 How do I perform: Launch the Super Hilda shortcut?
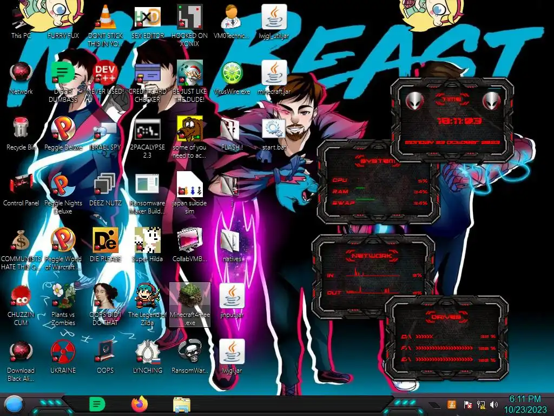click(x=147, y=245)
